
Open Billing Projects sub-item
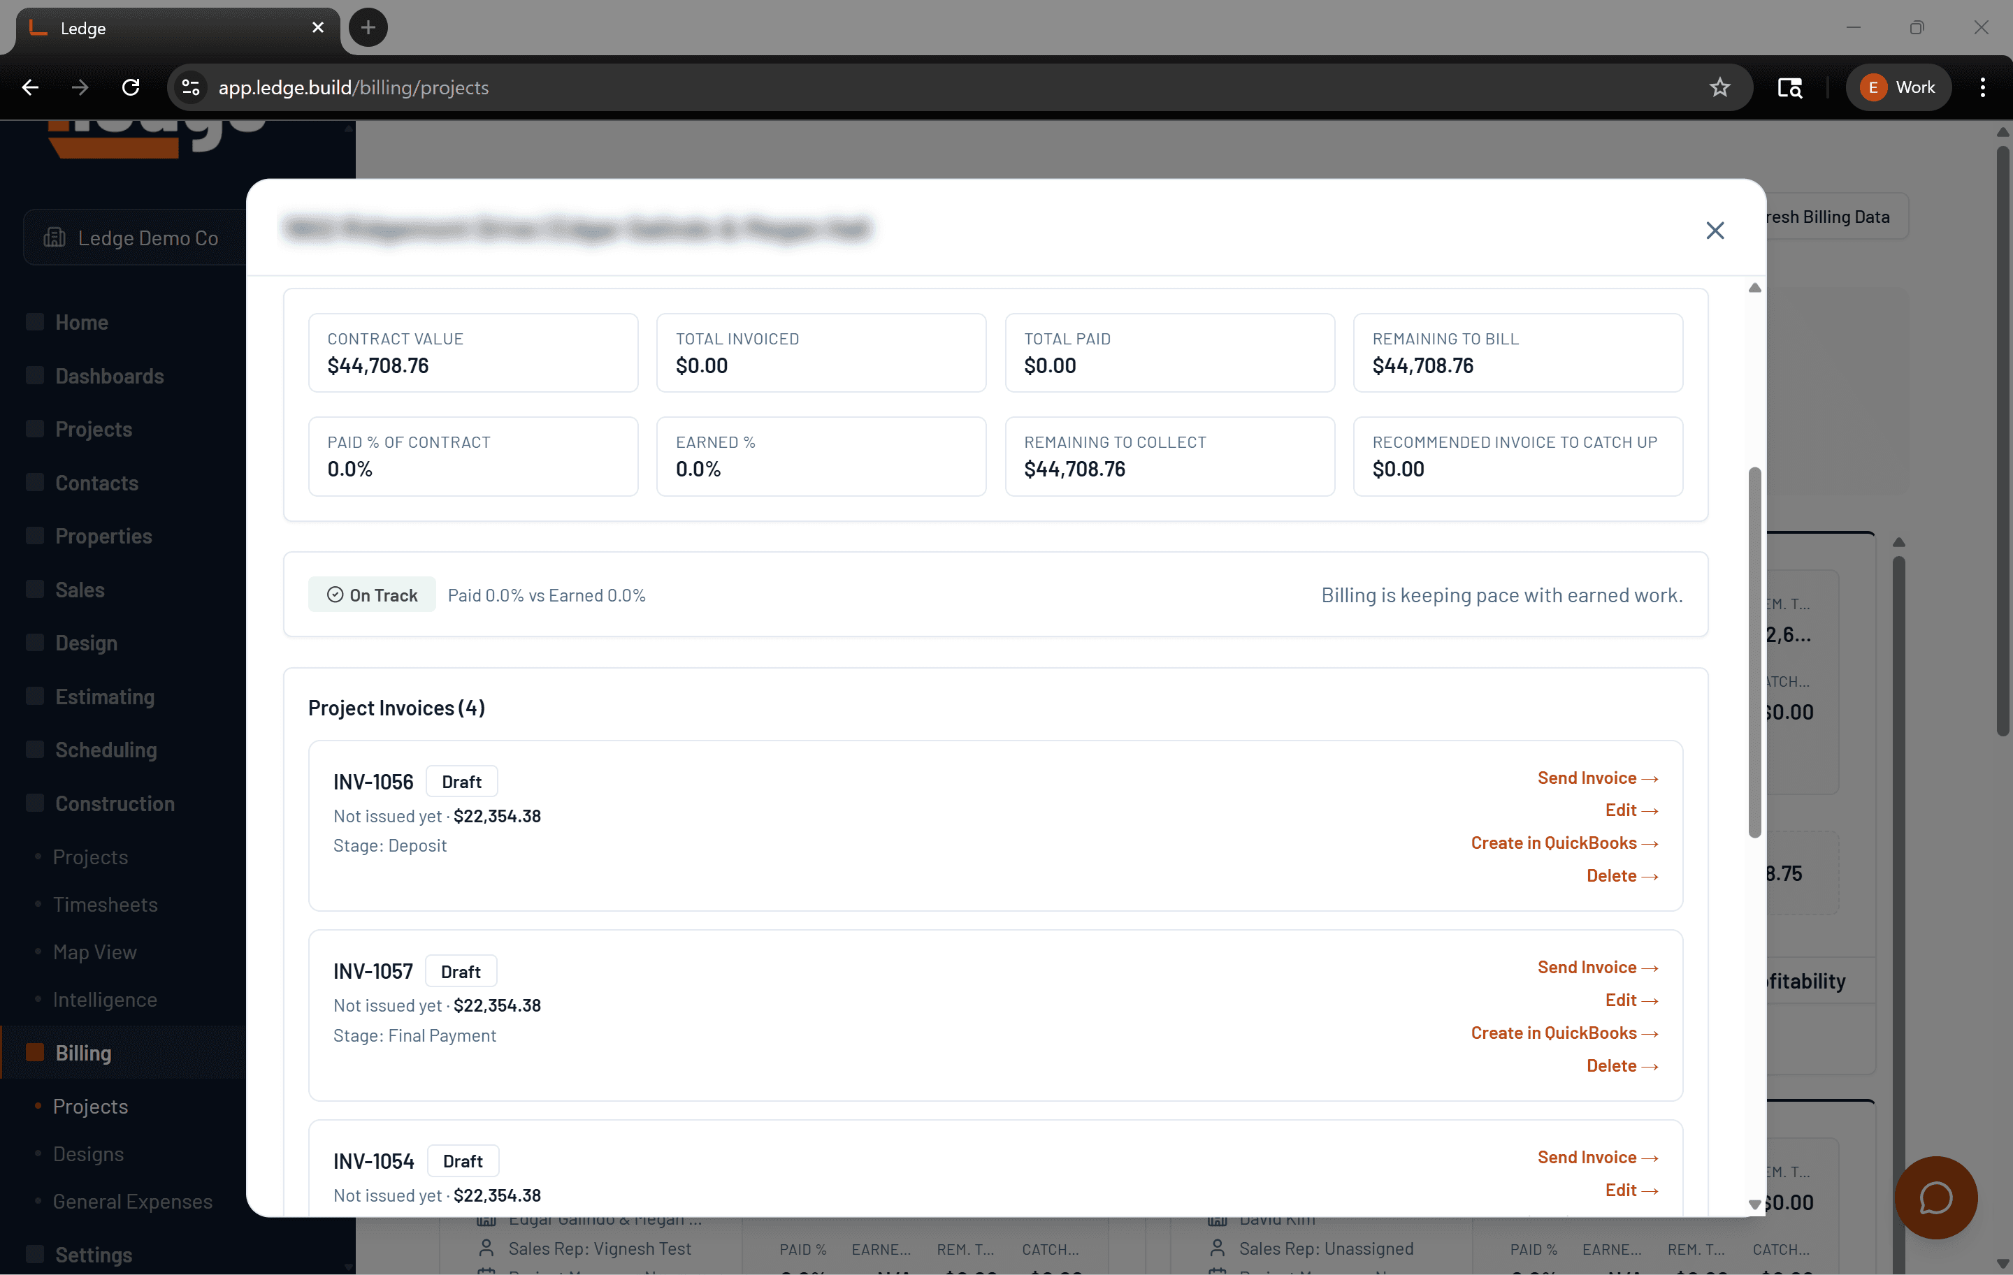pyautogui.click(x=90, y=1106)
